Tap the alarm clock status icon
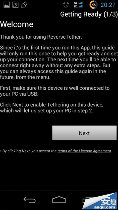This screenshot has width=118, height=210. coord(66,5)
